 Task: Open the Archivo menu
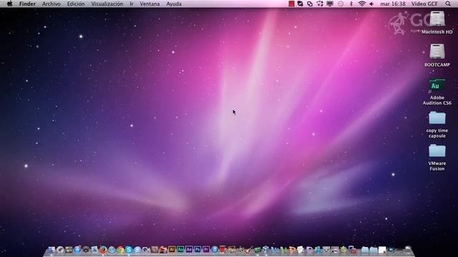pos(51,4)
